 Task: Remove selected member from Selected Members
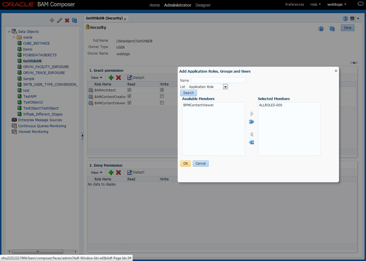coord(252,134)
